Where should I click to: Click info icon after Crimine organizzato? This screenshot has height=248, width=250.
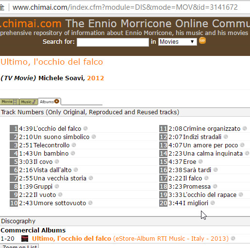pyautogui.click(x=245, y=128)
